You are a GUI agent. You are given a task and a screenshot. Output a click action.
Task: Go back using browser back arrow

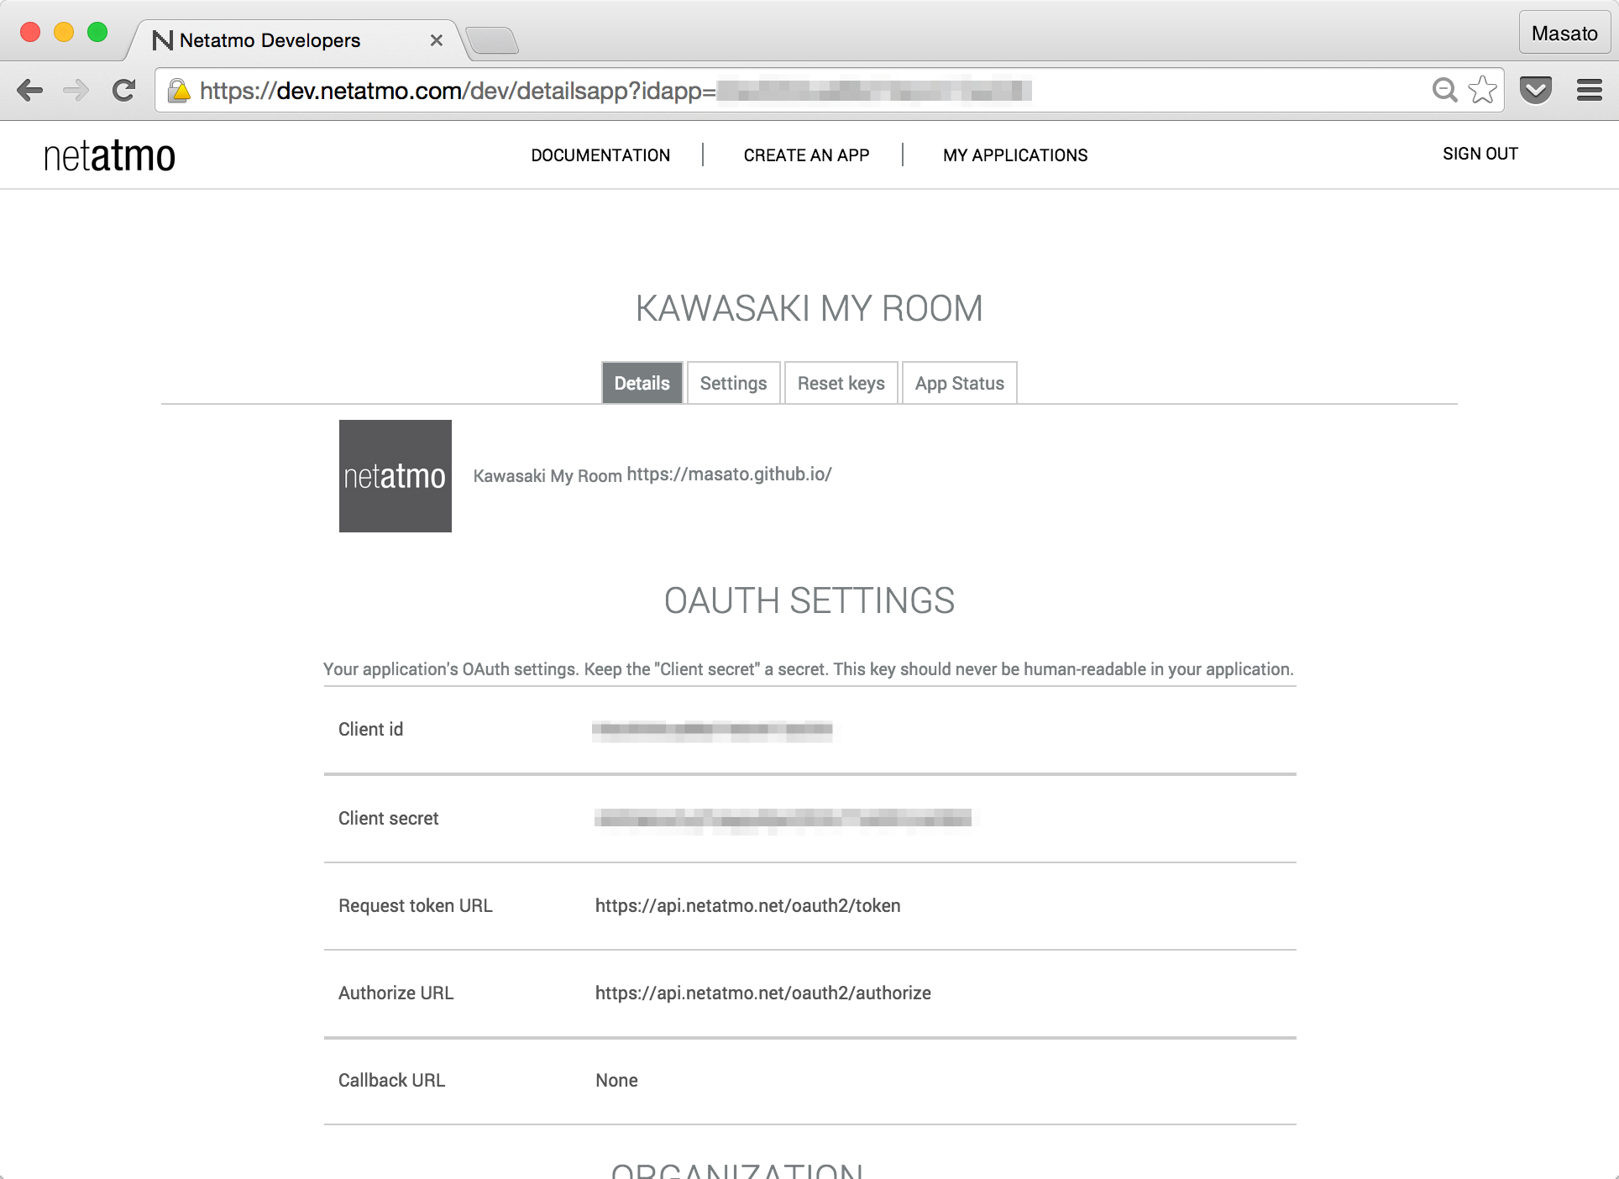pos(30,90)
